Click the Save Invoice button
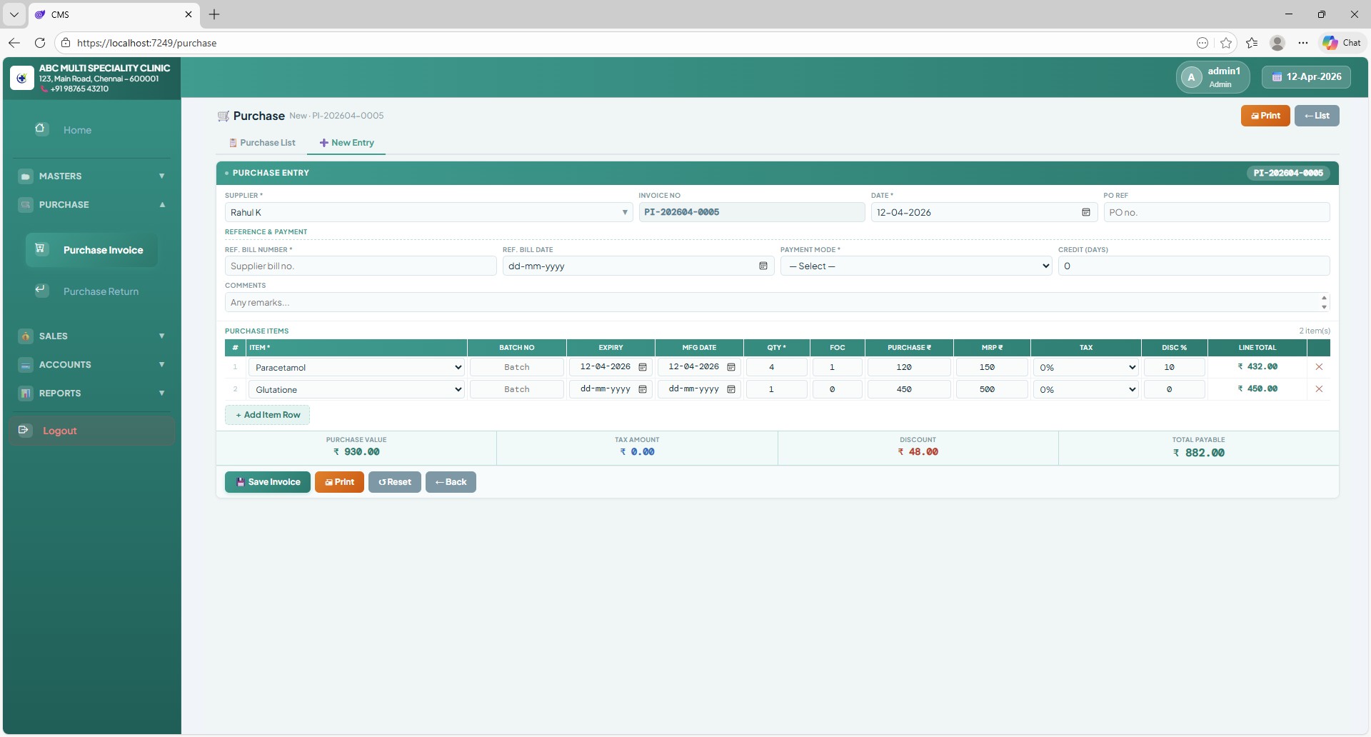Image resolution: width=1371 pixels, height=737 pixels. 268,482
